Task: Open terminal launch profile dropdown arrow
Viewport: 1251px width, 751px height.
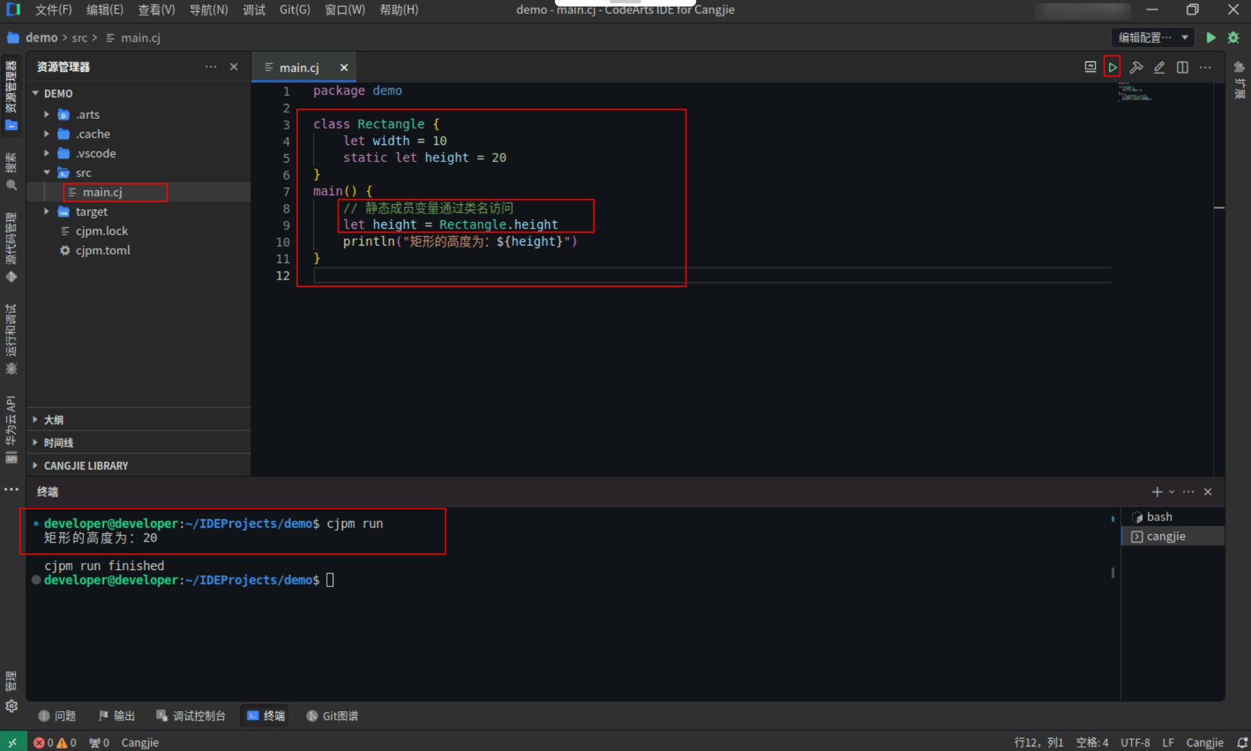Action: pos(1171,492)
